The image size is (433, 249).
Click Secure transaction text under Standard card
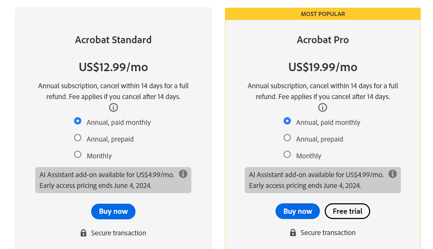click(118, 233)
